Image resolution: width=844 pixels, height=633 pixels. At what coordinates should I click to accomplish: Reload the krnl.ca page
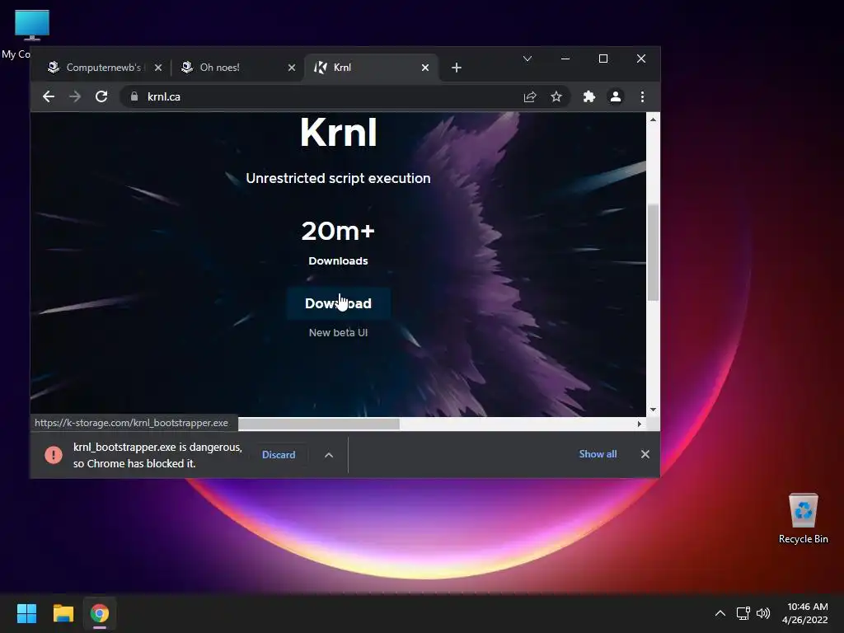coord(101,97)
